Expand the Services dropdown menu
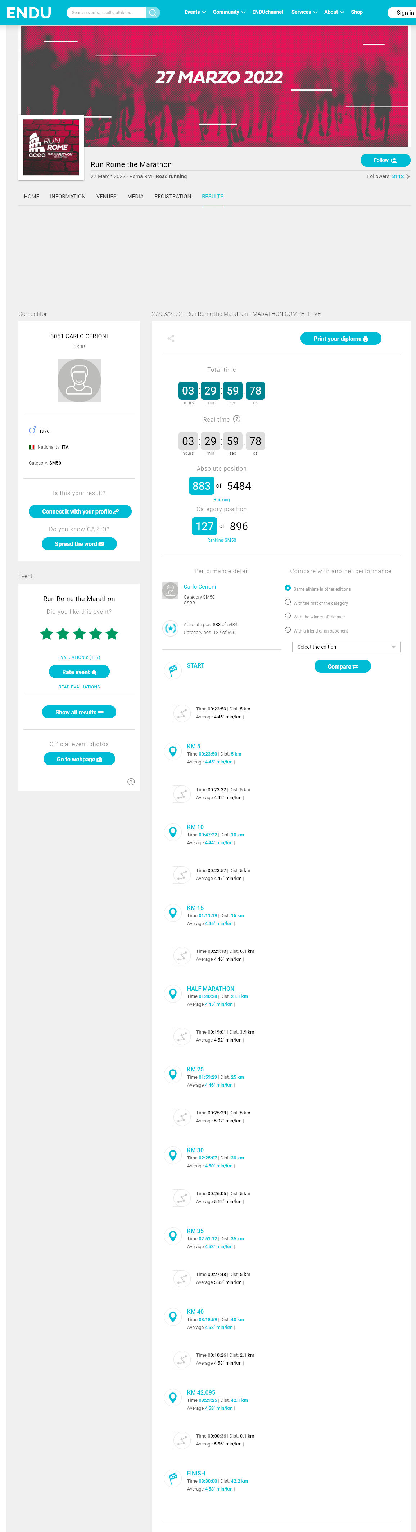The height and width of the screenshot is (1532, 416). (x=304, y=12)
